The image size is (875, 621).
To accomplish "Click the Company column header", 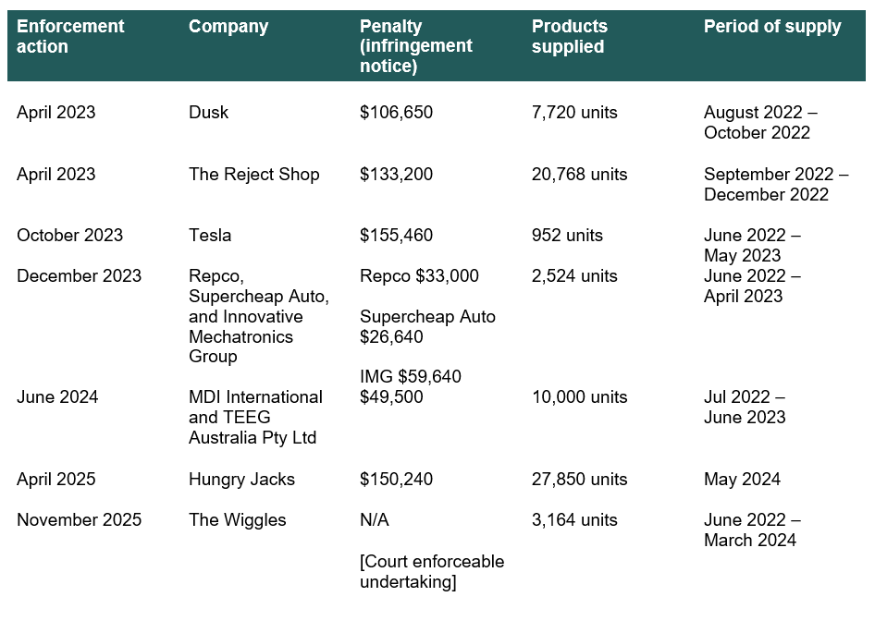I will pos(228,27).
